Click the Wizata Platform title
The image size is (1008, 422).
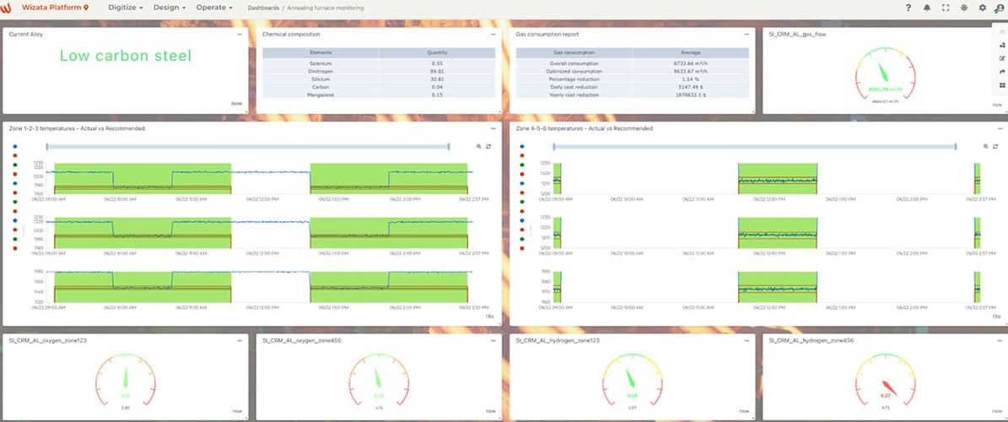(52, 8)
